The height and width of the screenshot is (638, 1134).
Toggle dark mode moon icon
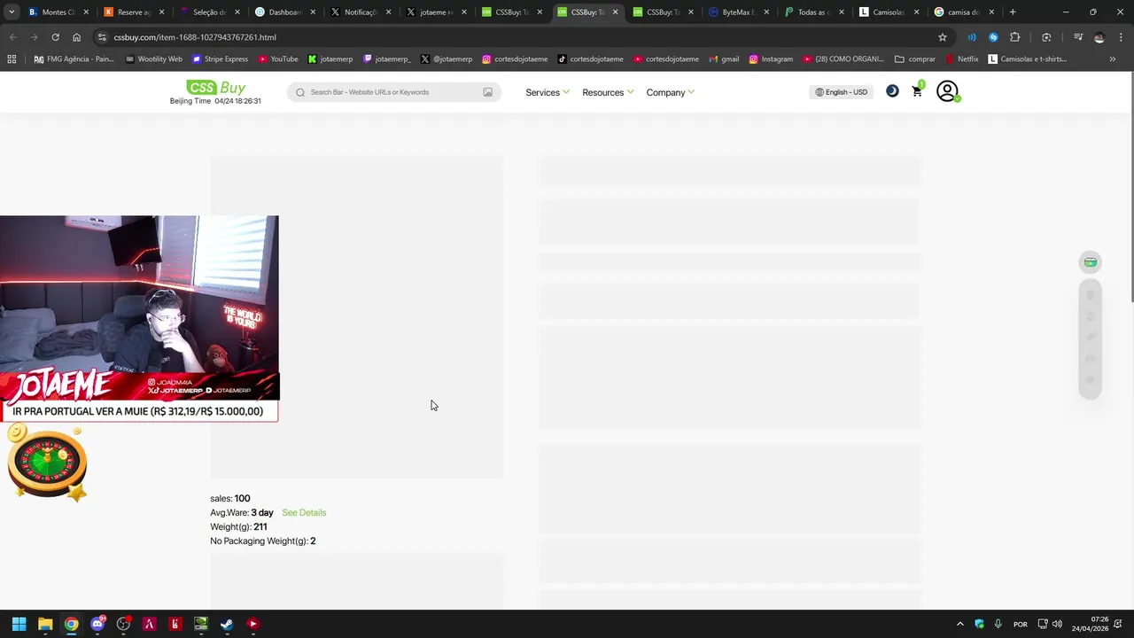(892, 91)
